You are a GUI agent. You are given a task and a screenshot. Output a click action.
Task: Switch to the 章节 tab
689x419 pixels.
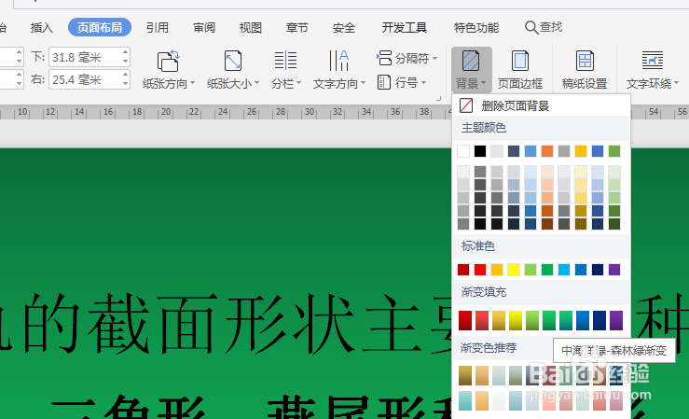tap(297, 28)
